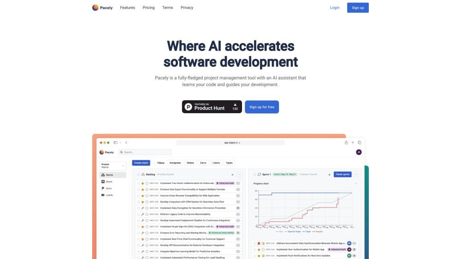Click the browser back arrow icon

pyautogui.click(x=126, y=143)
